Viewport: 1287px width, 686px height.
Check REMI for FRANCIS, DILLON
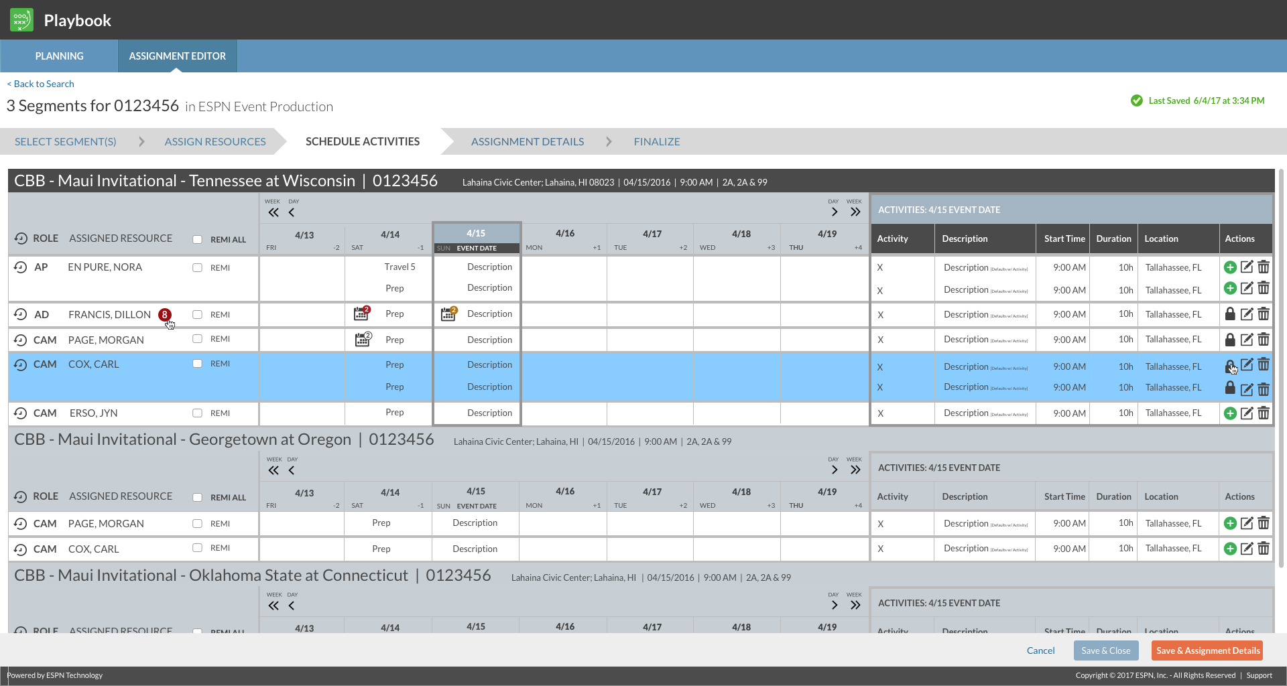197,314
